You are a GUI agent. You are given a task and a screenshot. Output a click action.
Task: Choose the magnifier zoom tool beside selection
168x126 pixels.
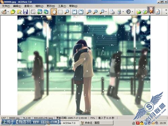click(67, 12)
